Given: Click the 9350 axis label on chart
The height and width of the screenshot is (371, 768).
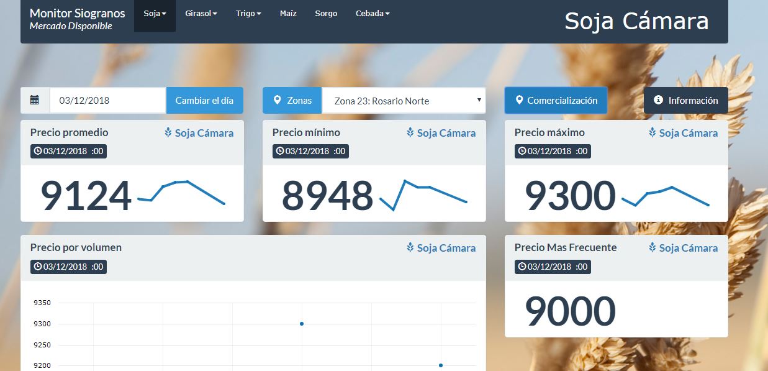Looking at the screenshot, I should 42,303.
